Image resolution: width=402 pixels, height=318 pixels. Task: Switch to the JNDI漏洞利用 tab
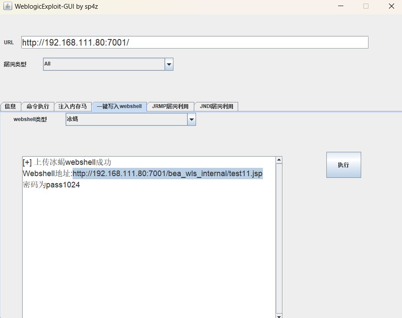tap(216, 106)
